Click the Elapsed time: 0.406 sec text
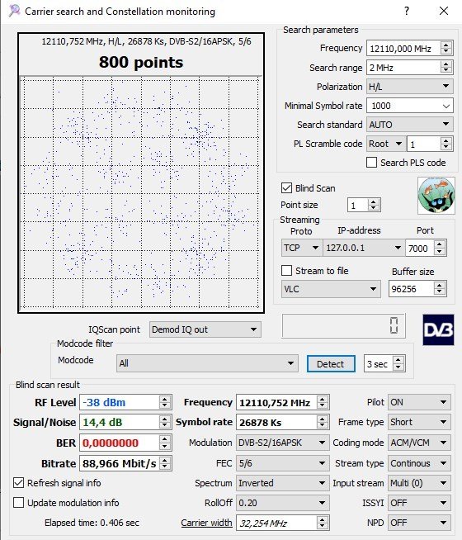The height and width of the screenshot is (540, 462). click(92, 523)
